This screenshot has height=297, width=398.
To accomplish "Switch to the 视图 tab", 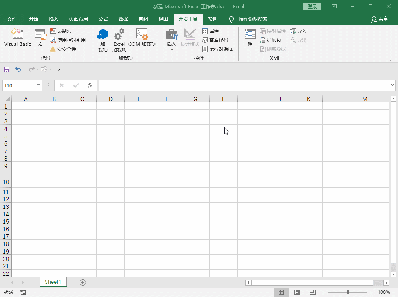I will click(x=163, y=19).
